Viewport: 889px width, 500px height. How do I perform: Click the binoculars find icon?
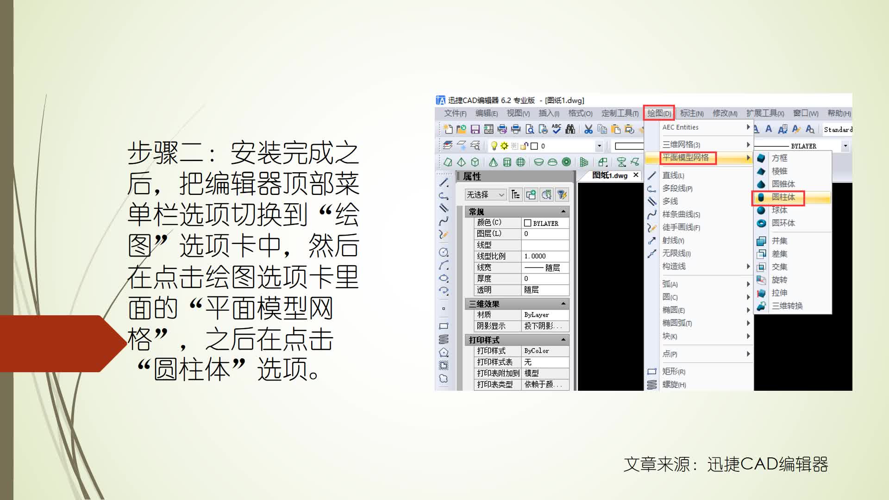pos(570,129)
